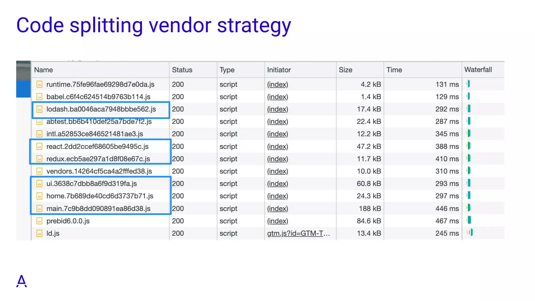The height and width of the screenshot is (301, 535).
Task: Click the script file icon for runtime.75fe96fae69298d7e0da.js
Action: click(x=39, y=84)
